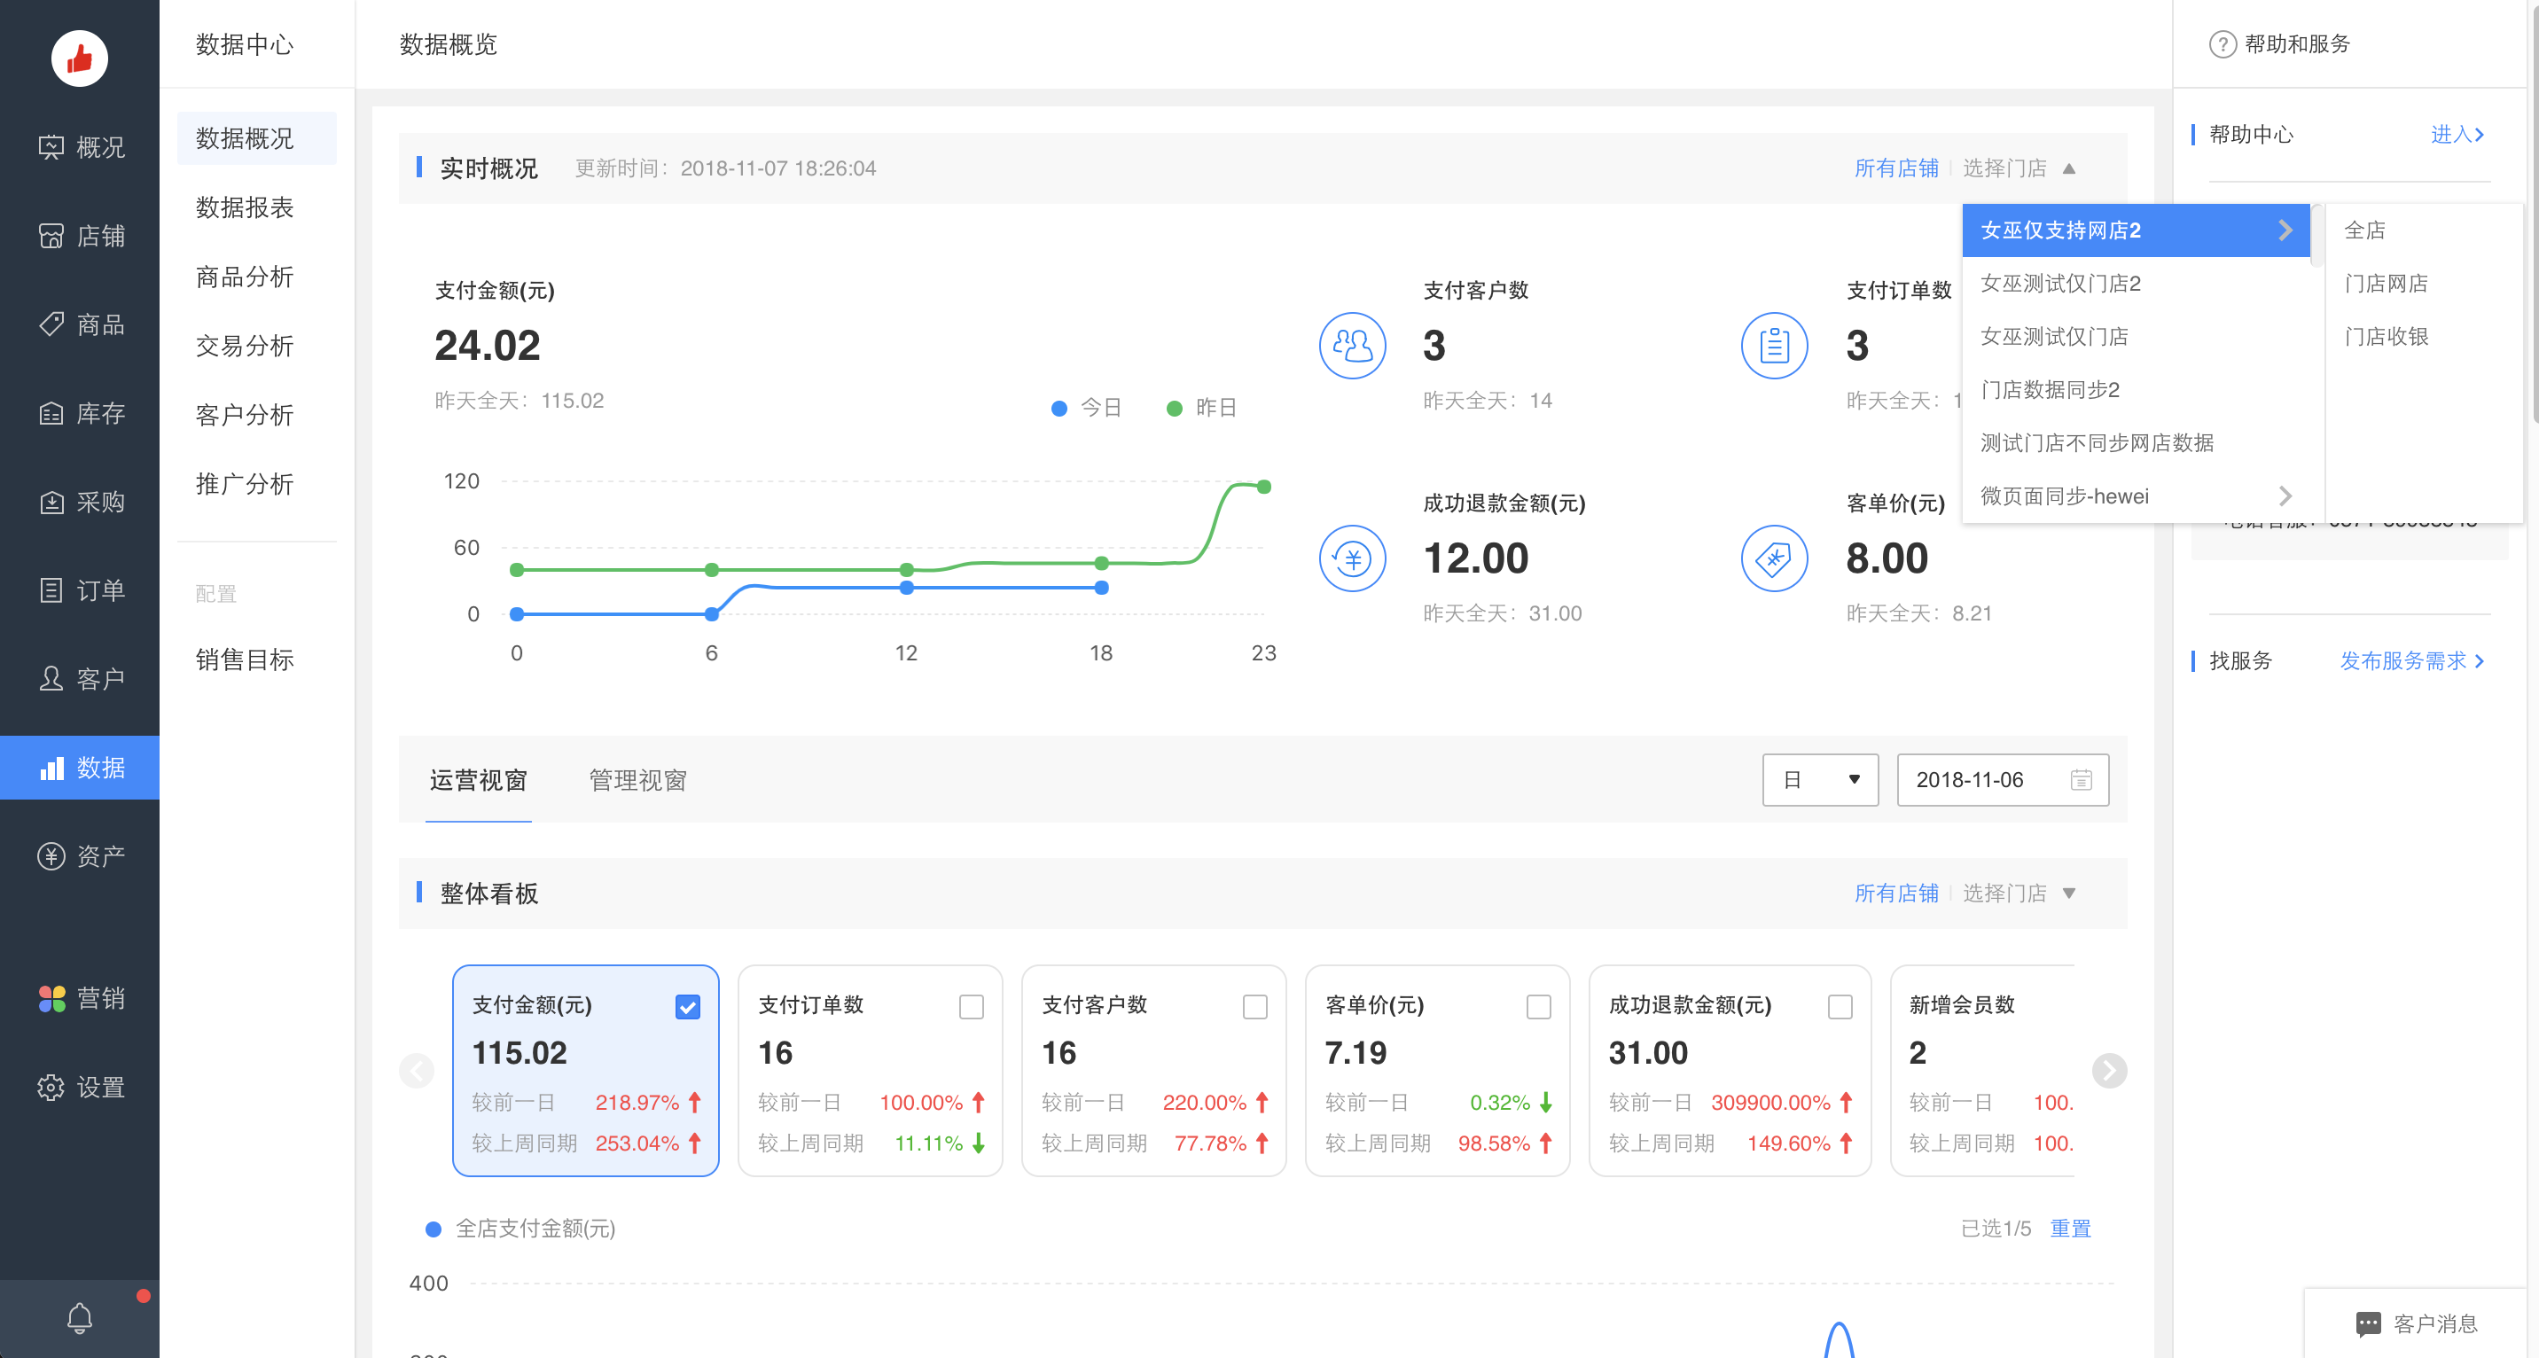Open the 日 period dropdown
The height and width of the screenshot is (1358, 2539).
pyautogui.click(x=1819, y=779)
